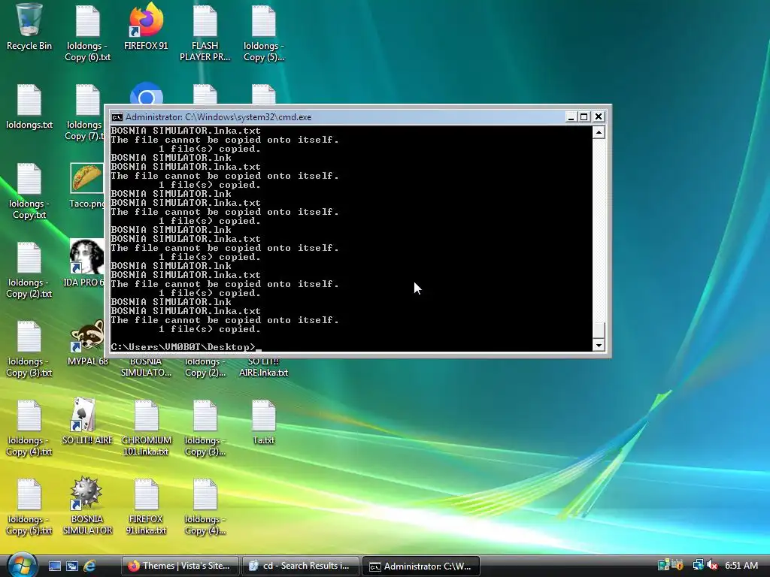Select the loldongs - Copy (3).txt file

[29, 349]
